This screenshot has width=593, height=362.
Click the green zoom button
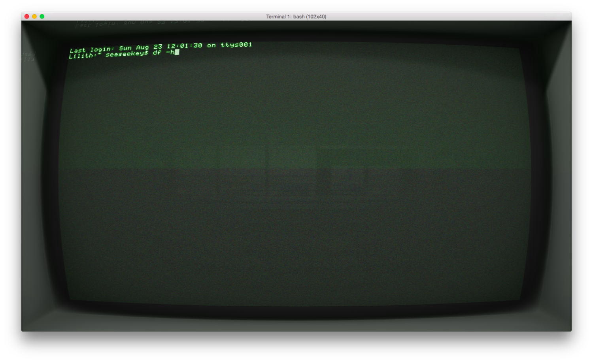[41, 17]
